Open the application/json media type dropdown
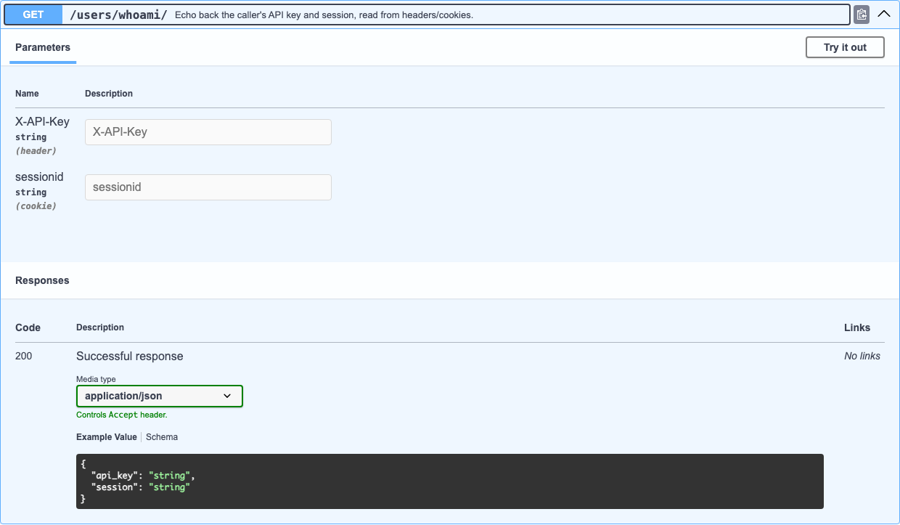 160,396
